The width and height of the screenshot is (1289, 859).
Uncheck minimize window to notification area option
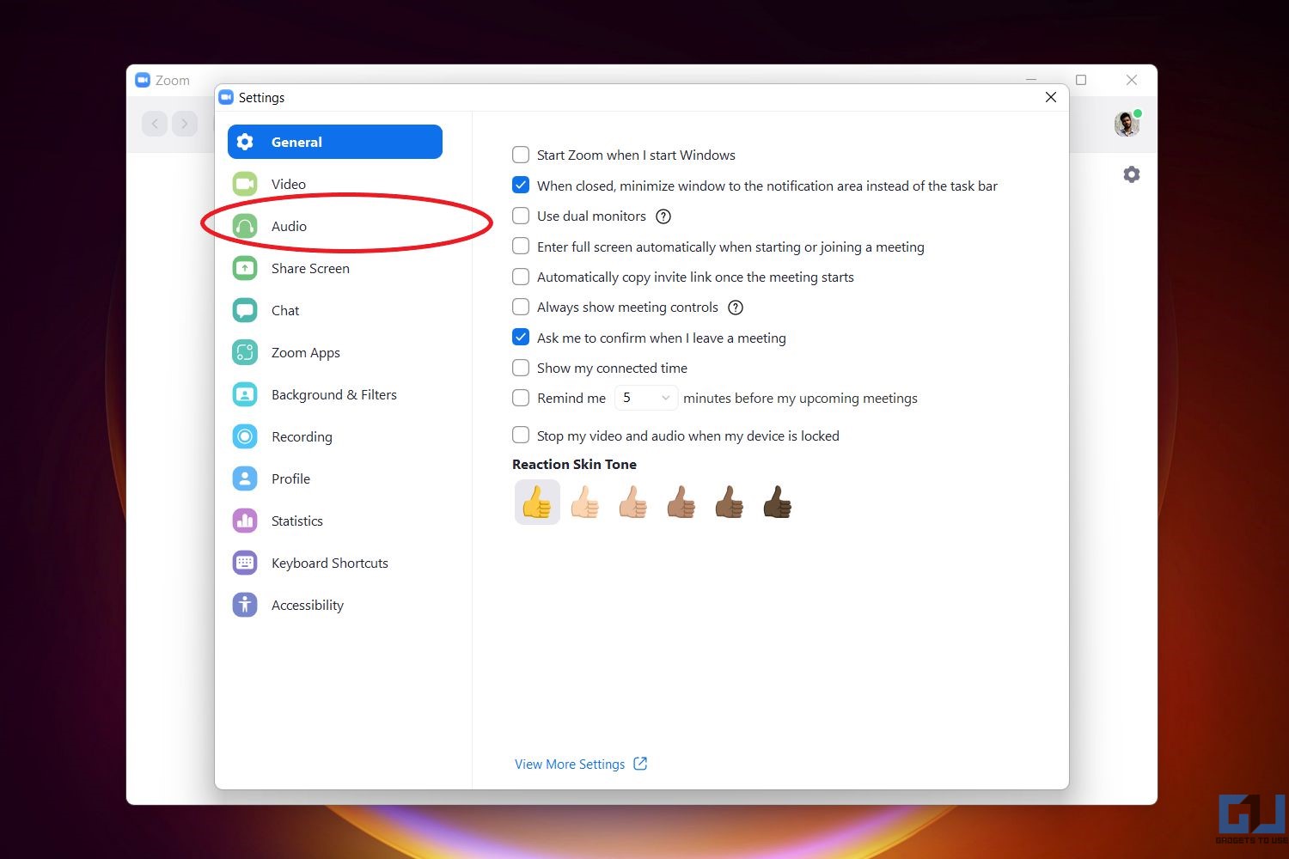coord(521,186)
